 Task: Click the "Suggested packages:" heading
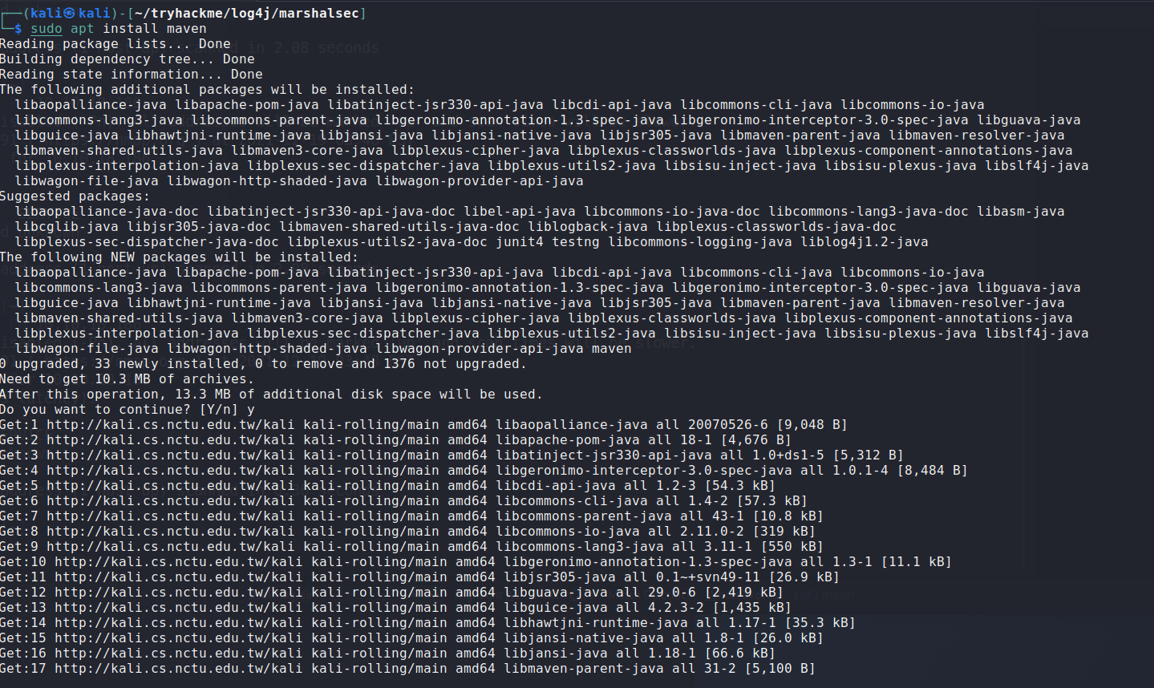(x=75, y=196)
